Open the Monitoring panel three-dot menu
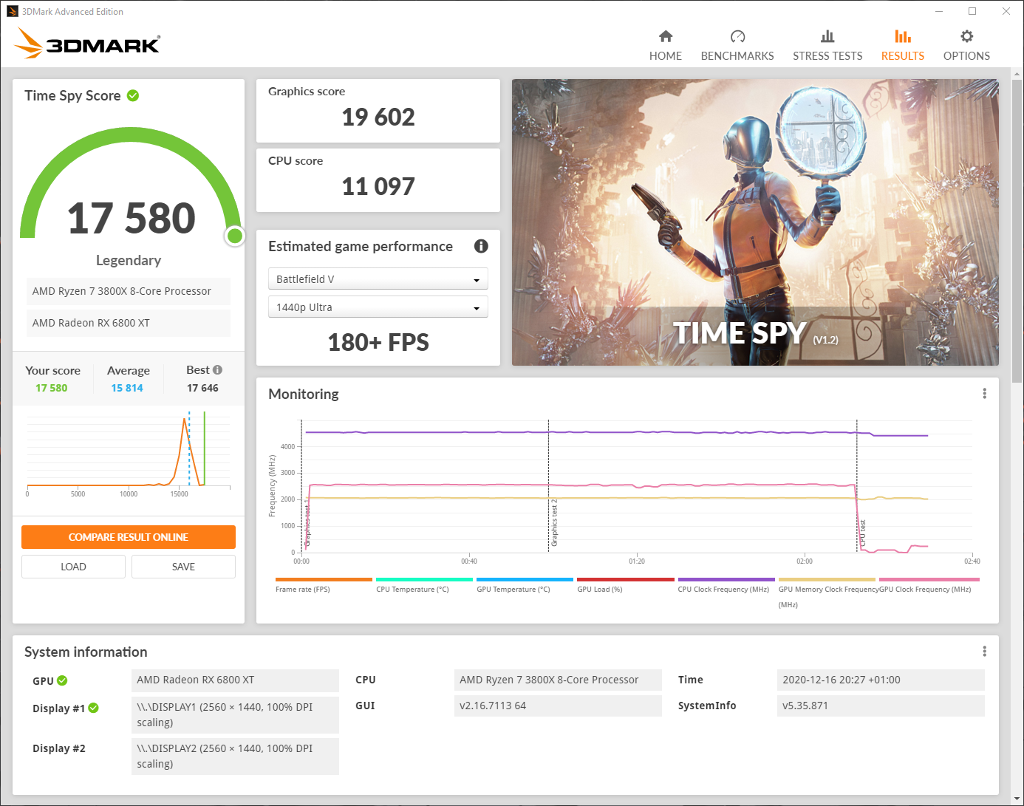The image size is (1024, 806). pos(984,394)
